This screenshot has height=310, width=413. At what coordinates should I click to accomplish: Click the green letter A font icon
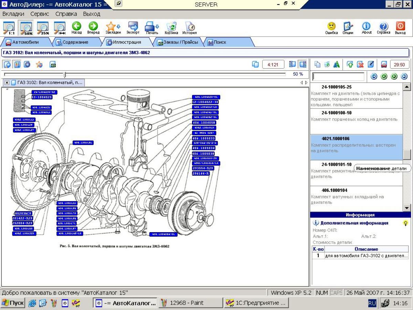(337, 64)
